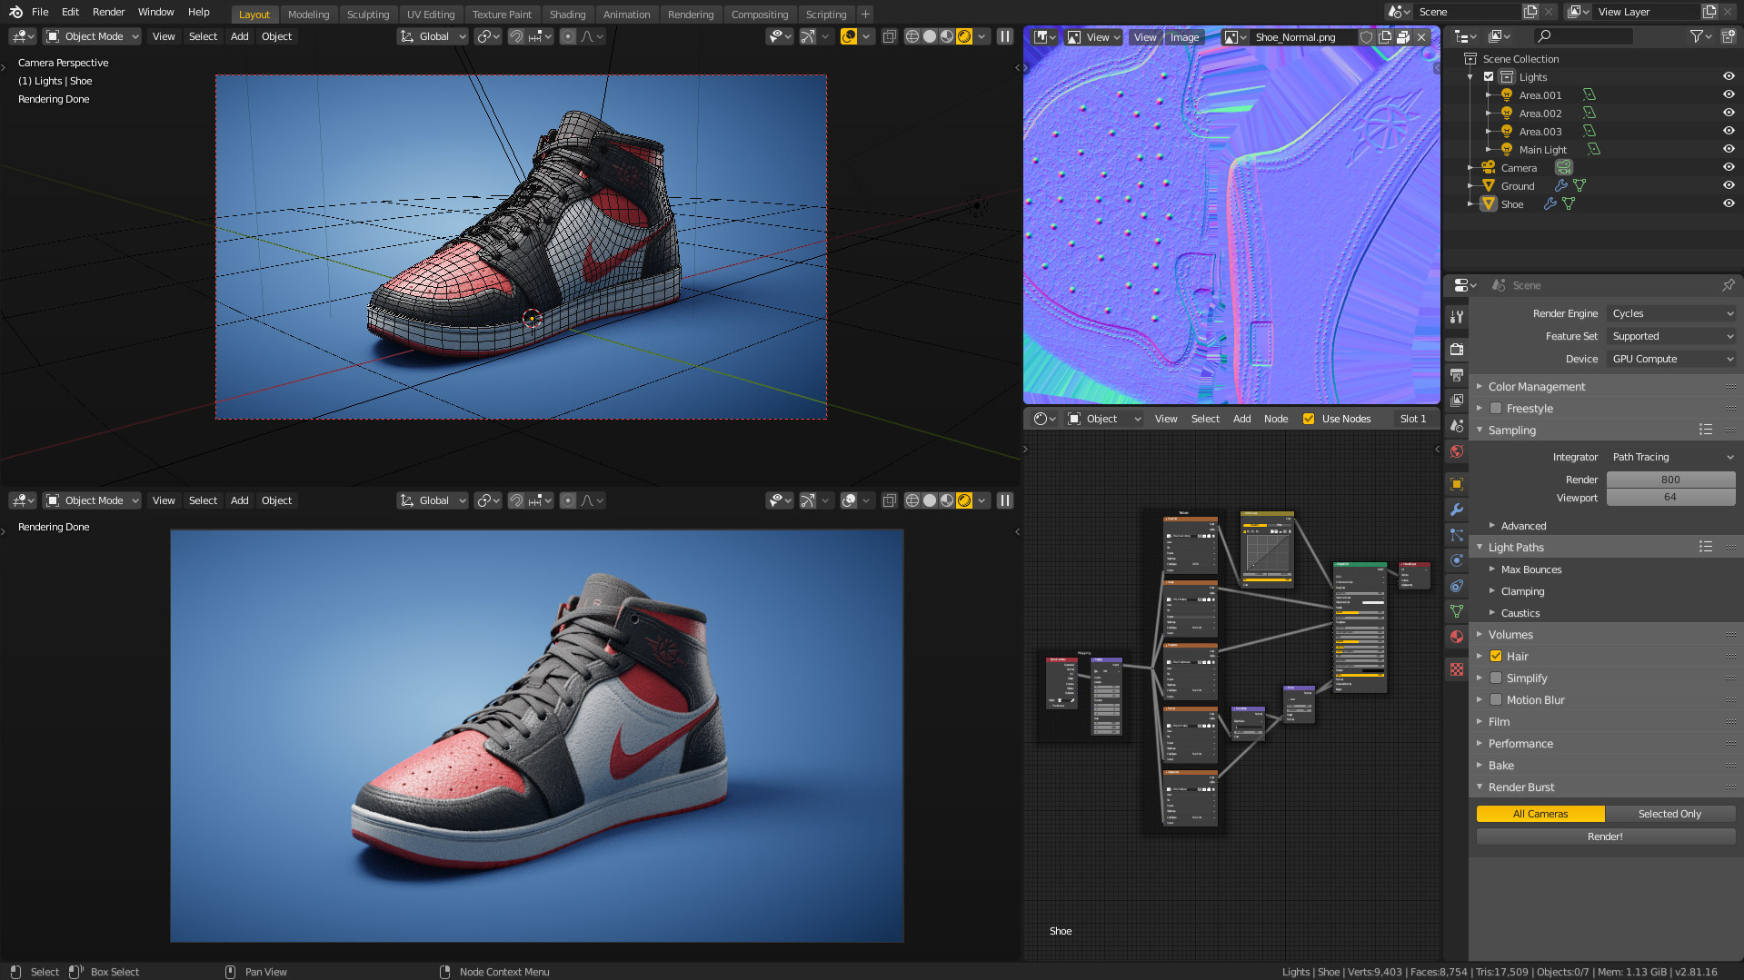Open the World properties tab icon
This screenshot has width=1744, height=980.
[1457, 451]
